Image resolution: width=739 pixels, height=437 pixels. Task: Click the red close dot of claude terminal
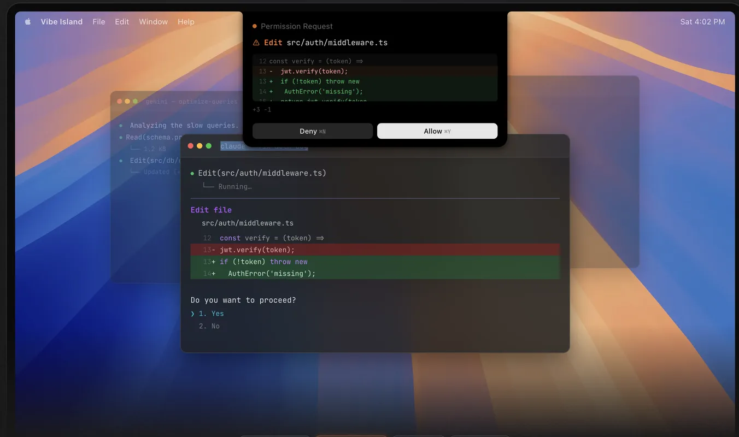pos(191,146)
